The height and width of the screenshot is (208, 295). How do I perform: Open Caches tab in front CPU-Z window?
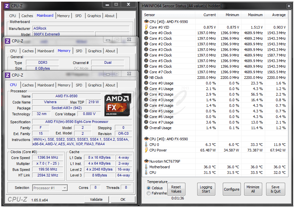[28, 85]
